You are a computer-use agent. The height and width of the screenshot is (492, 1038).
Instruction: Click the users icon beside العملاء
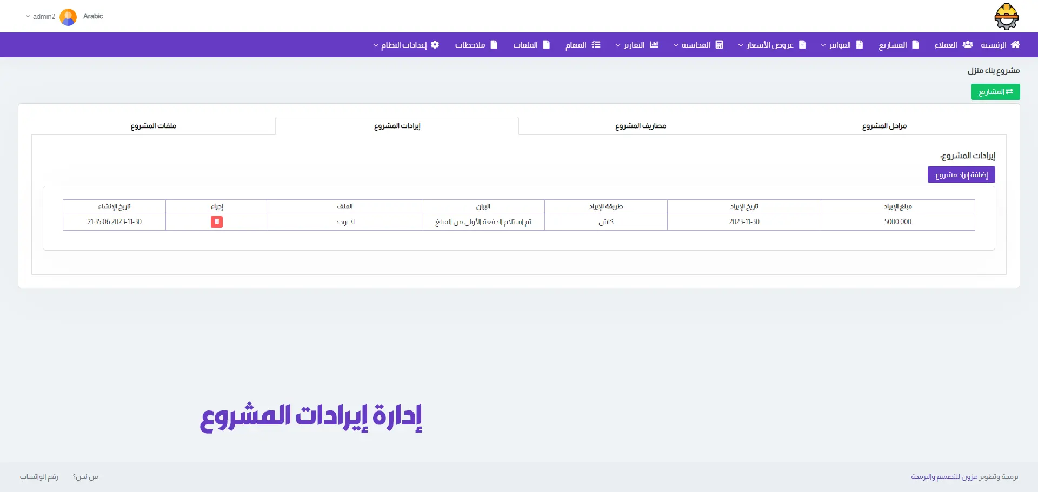pyautogui.click(x=968, y=45)
